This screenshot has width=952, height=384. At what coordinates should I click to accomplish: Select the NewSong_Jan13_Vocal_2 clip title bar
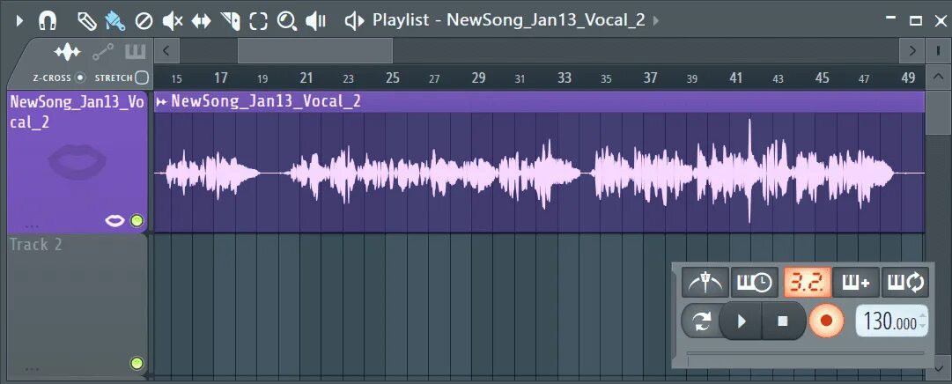tap(540, 101)
